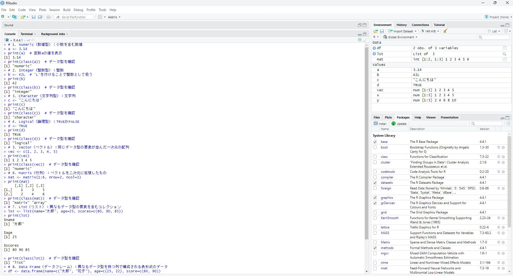This screenshot has width=513, height=276.
Task: Open the 149 MiB memory usage dropdown
Action: pos(430,31)
